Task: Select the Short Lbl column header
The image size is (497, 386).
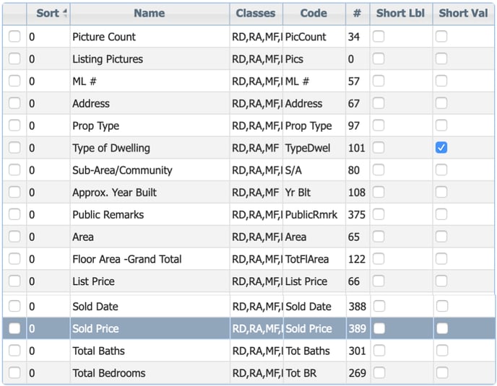Action: pos(400,13)
